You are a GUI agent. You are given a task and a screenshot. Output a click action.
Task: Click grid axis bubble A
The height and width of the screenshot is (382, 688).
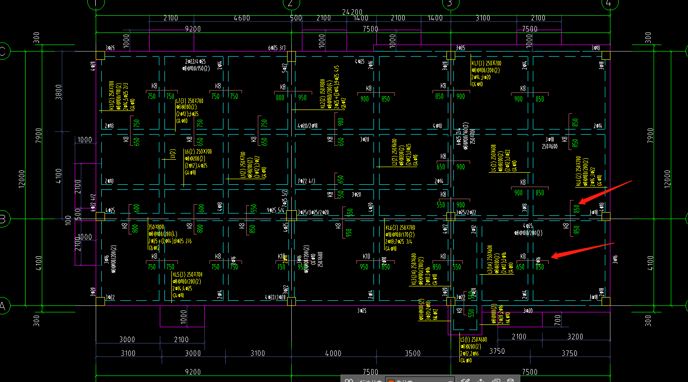coord(2,306)
